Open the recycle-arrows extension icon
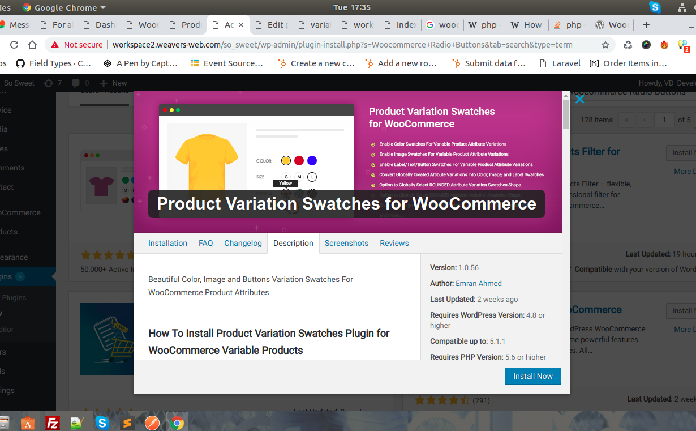Image resolution: width=696 pixels, height=431 pixels. [x=628, y=45]
